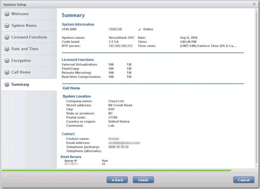This screenshot has height=189, width=260.
Task: Click the Date and Time checkmark icon
Action: tap(7, 49)
